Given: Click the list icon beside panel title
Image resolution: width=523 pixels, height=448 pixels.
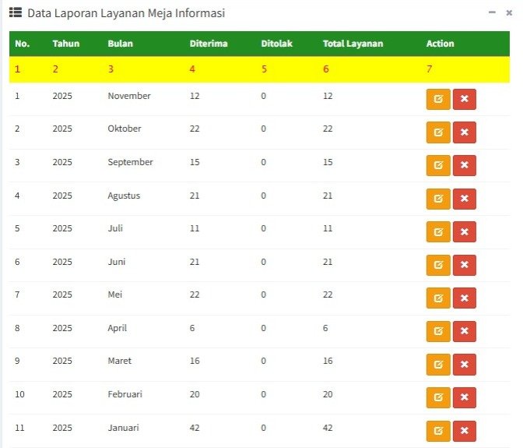Looking at the screenshot, I should tap(16, 13).
